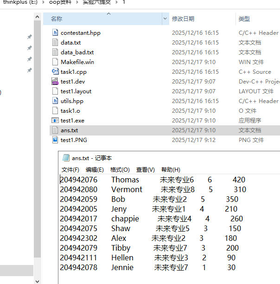
Task: Click ID 204942302 in Notepad text
Action: [79, 238]
